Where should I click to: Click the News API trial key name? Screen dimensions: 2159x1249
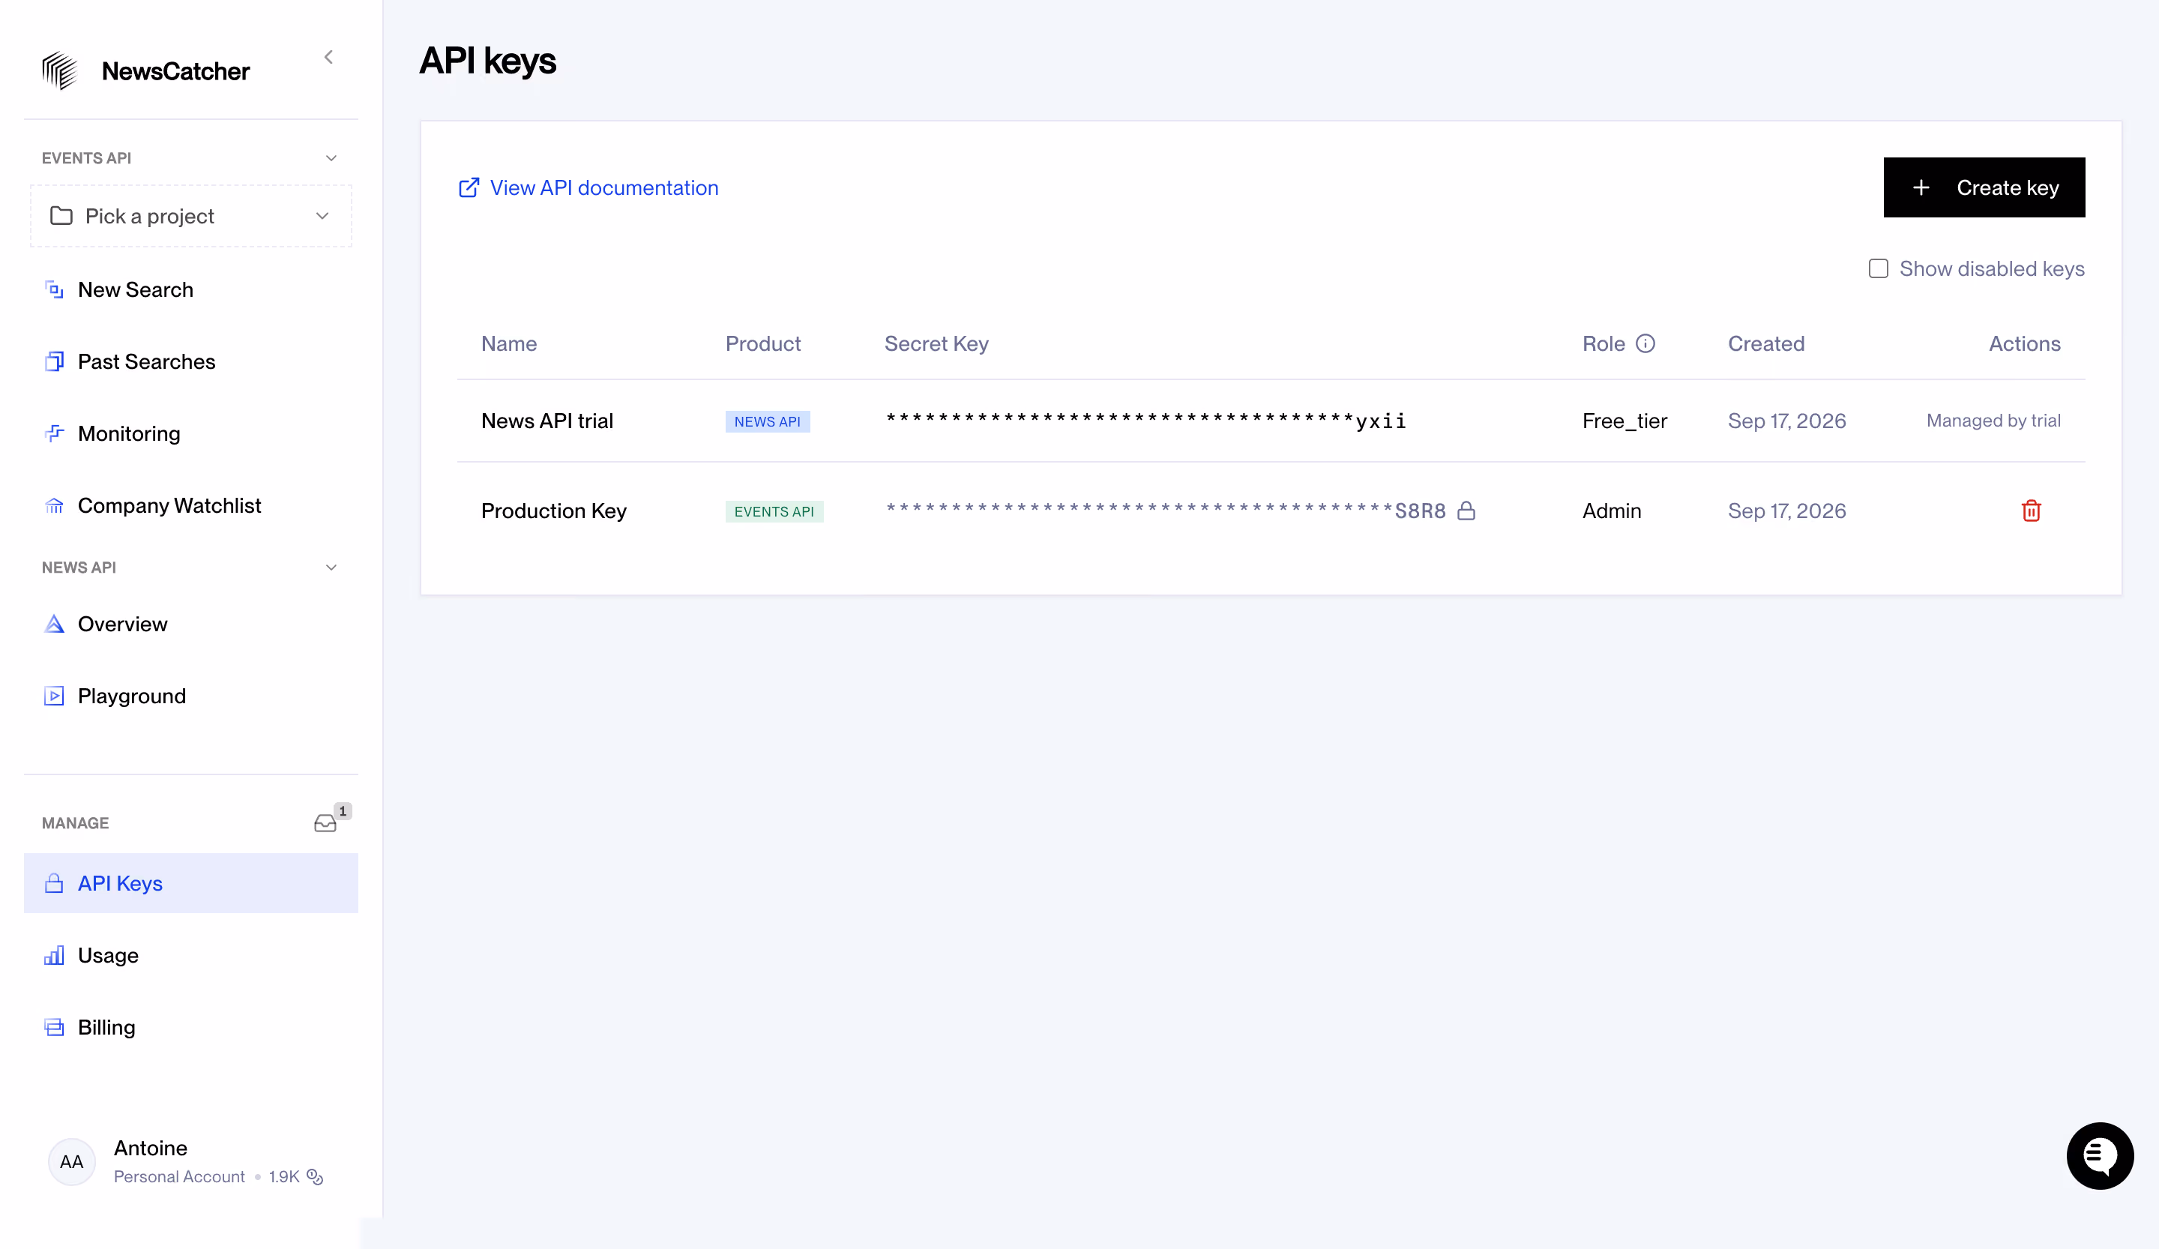[546, 421]
